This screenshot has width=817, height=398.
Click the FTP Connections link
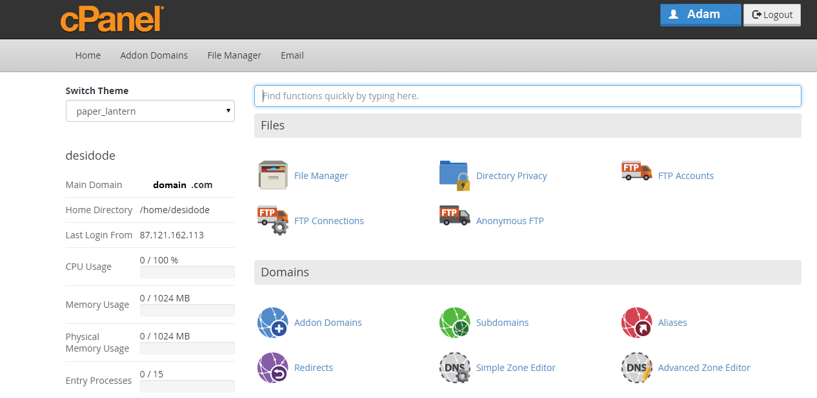[329, 221]
